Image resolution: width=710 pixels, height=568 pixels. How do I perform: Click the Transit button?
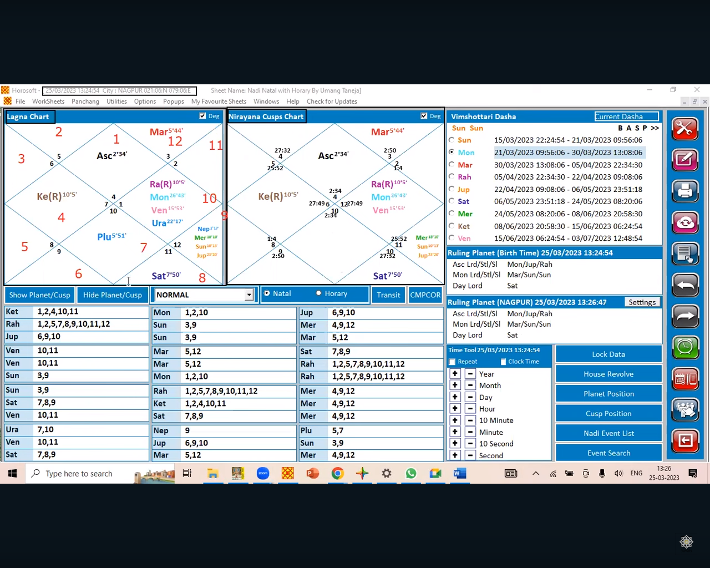click(x=388, y=295)
